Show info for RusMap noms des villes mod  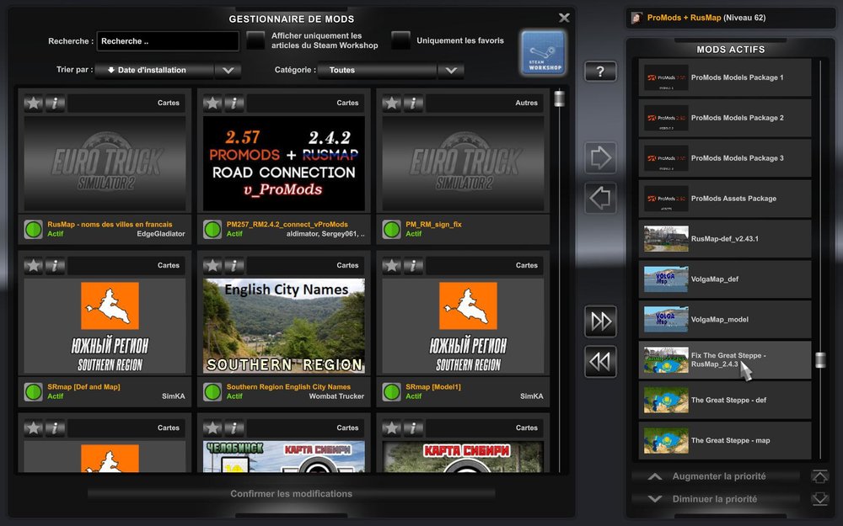55,103
